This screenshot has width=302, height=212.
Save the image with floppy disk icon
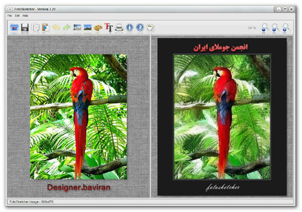coord(25,28)
